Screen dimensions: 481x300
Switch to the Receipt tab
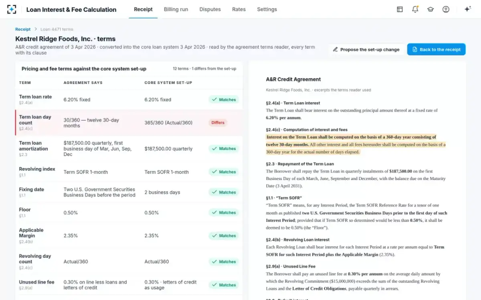pos(143,9)
